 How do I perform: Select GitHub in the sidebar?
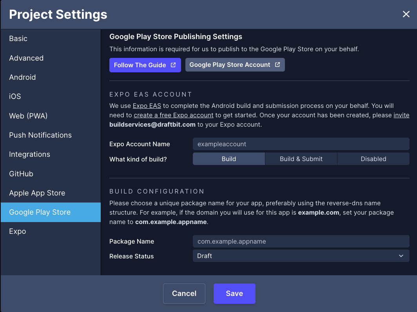51,174
